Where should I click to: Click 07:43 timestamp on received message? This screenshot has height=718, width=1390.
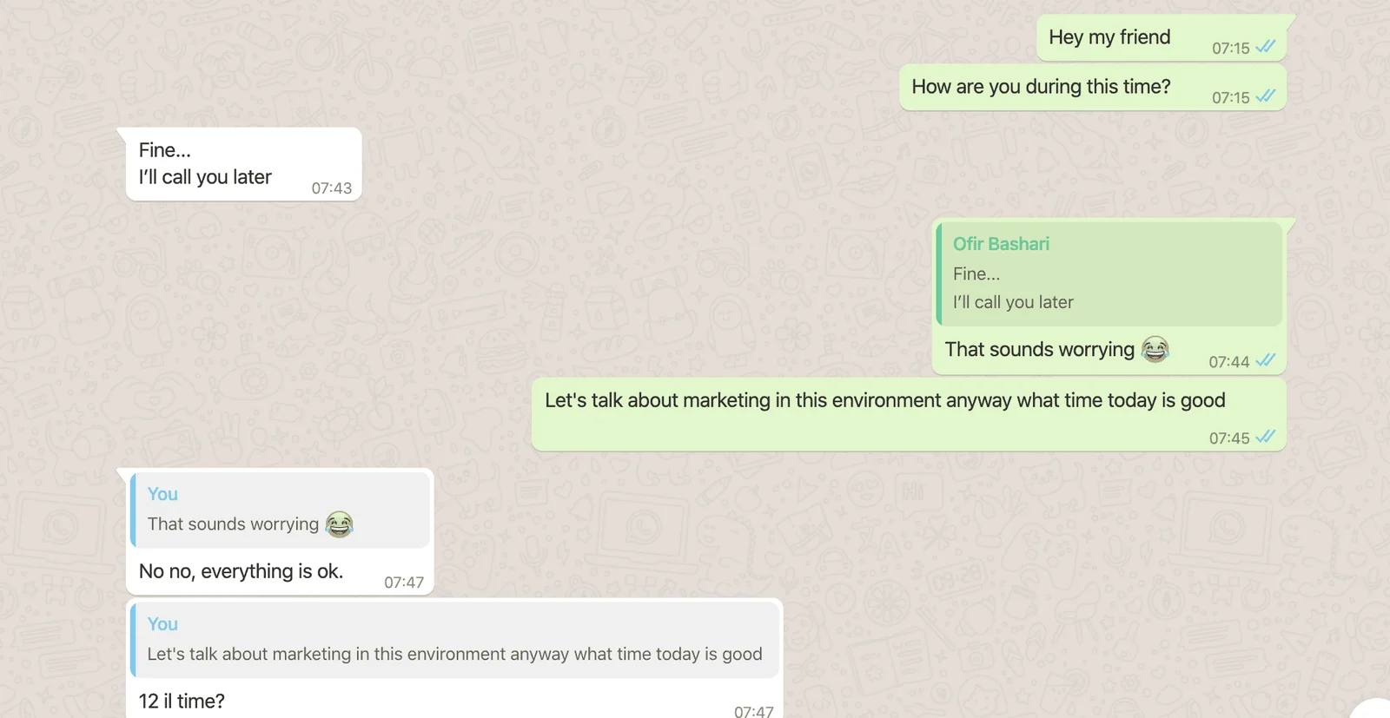332,188
